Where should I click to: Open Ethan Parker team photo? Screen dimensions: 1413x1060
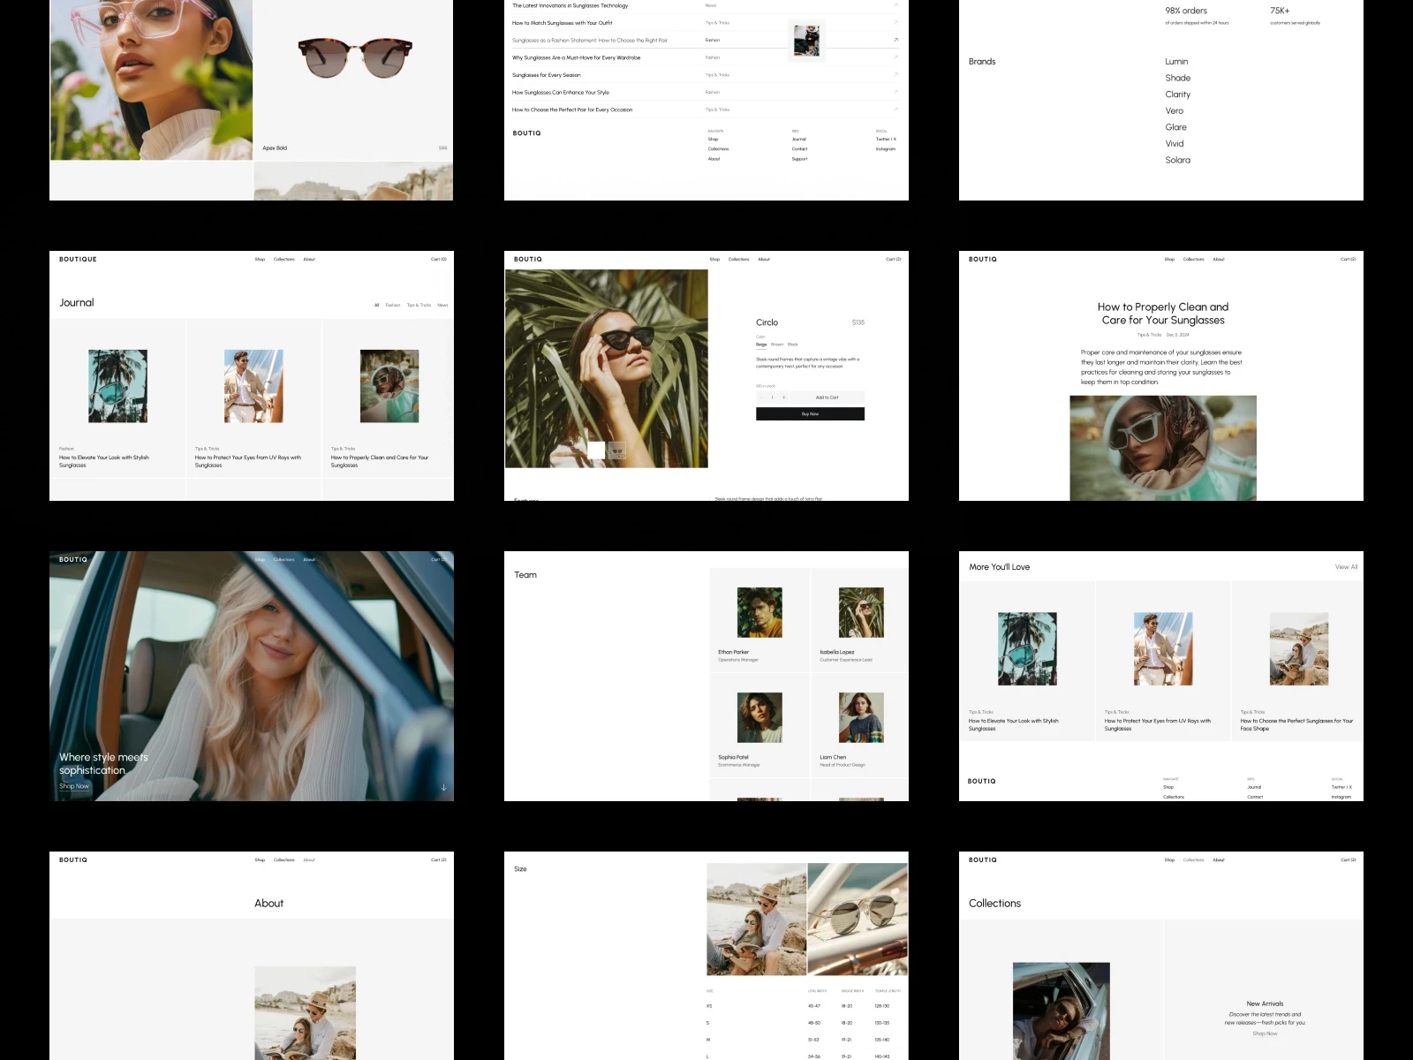pos(759,612)
